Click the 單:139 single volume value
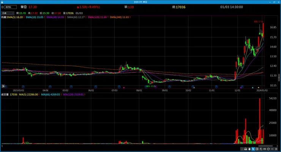The width and height of the screenshot is (281, 152). tap(129, 7)
